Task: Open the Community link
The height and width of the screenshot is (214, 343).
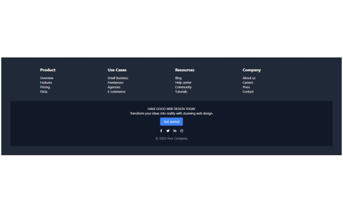Action: [x=183, y=87]
